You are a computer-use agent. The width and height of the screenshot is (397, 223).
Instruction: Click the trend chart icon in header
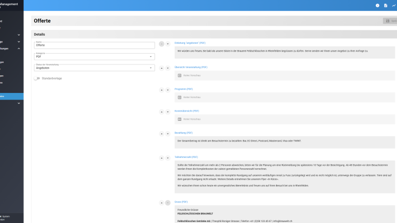tap(394, 6)
